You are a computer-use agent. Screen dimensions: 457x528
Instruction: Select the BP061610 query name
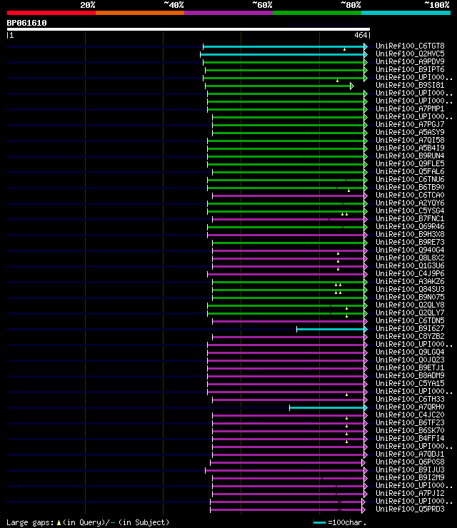click(x=26, y=24)
